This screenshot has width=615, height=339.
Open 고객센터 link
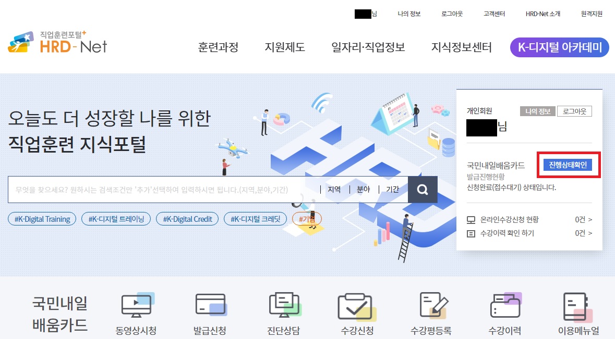(x=494, y=14)
